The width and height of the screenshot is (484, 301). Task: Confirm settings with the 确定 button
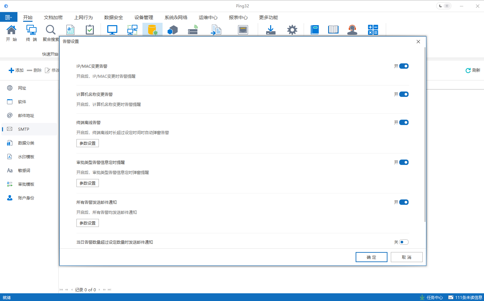tap(371, 257)
